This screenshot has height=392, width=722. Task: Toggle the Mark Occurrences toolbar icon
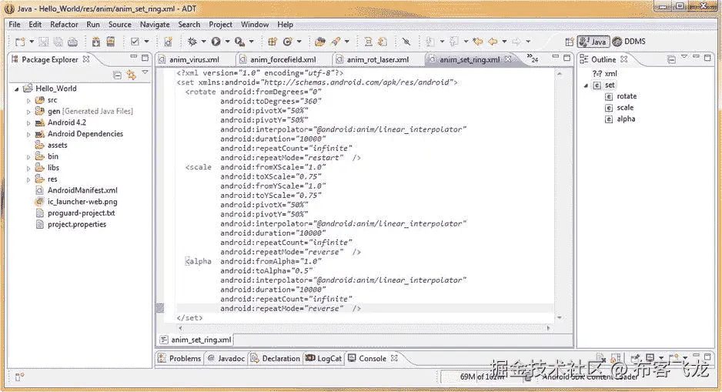pyautogui.click(x=406, y=42)
